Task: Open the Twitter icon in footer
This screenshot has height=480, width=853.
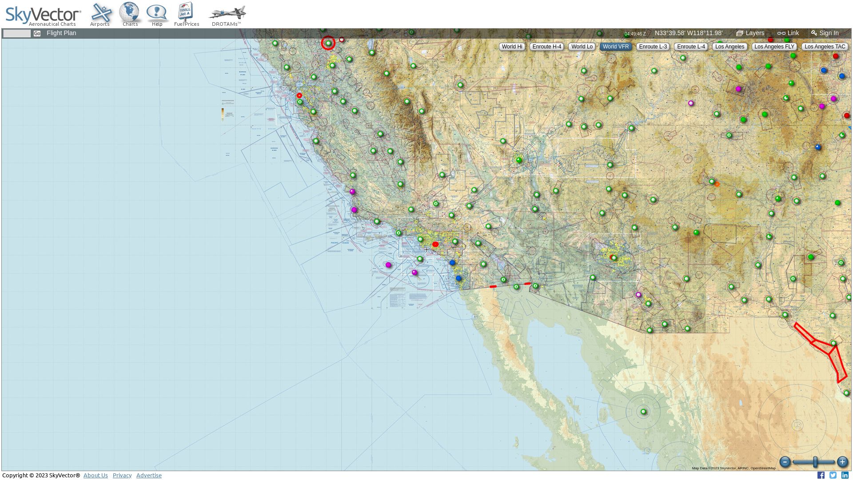Action: (833, 476)
